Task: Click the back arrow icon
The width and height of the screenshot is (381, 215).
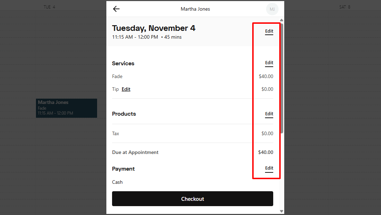Action: (116, 9)
